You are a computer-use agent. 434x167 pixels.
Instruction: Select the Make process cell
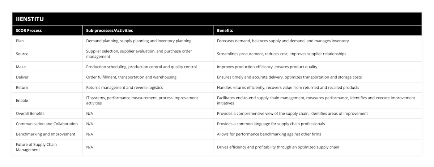(21, 67)
